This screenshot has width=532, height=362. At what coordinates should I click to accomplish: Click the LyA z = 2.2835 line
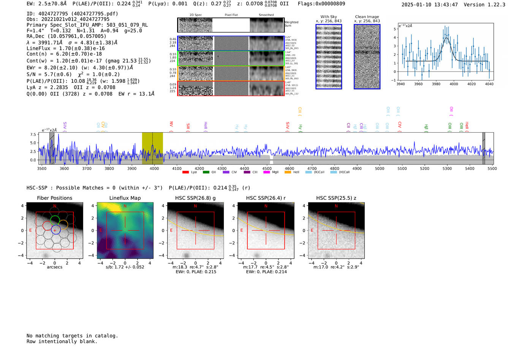(x=71, y=87)
